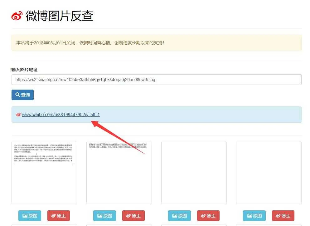This screenshot has width=310, height=226.
Task: Click the Weibo icon in the fourth 博主 button
Action: [278, 215]
